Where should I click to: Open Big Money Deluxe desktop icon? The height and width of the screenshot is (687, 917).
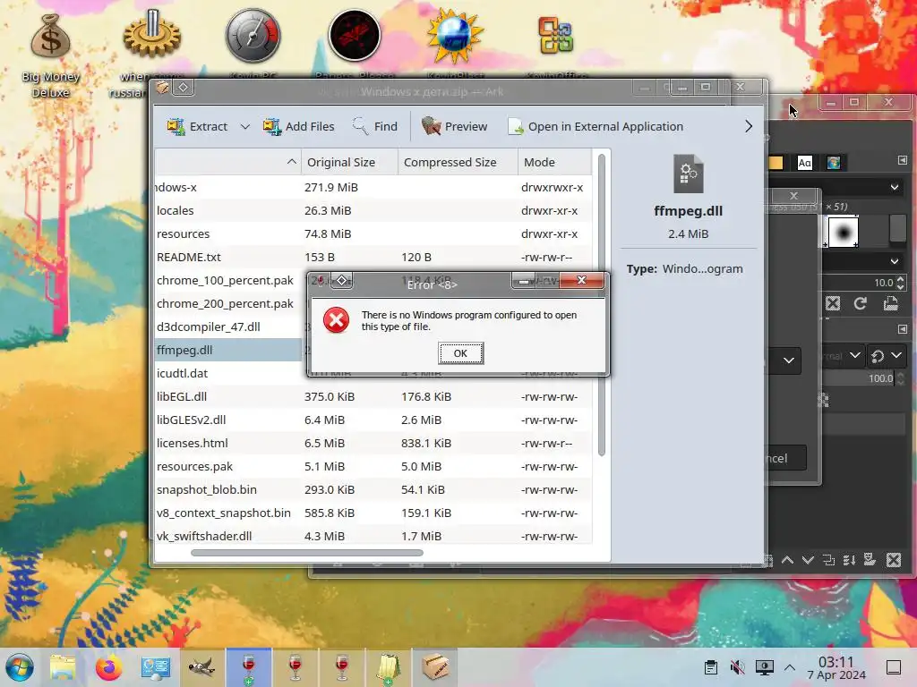coord(51,55)
